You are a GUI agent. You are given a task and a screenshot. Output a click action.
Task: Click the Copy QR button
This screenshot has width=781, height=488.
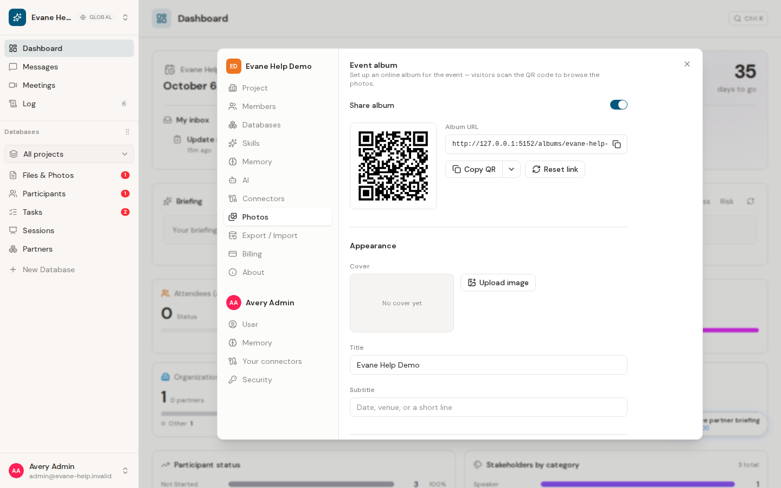(x=474, y=169)
